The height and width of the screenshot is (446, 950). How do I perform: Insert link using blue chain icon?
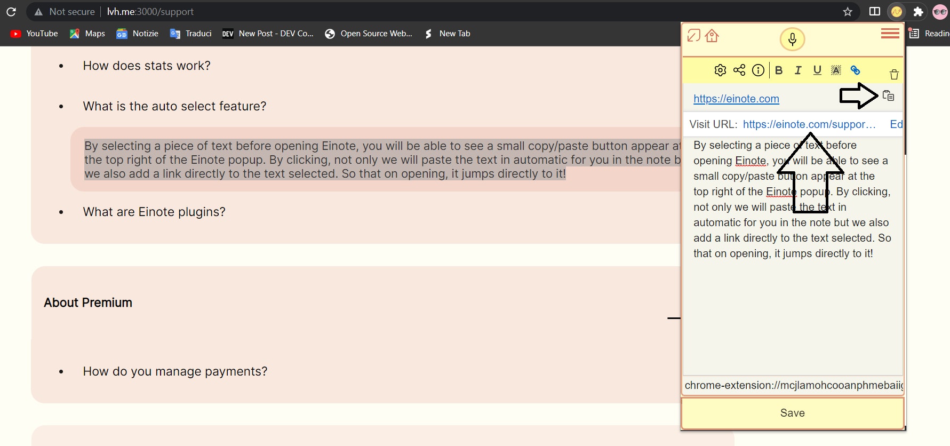855,70
